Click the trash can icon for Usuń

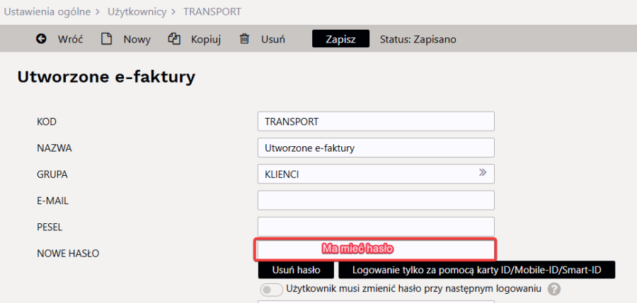click(244, 40)
